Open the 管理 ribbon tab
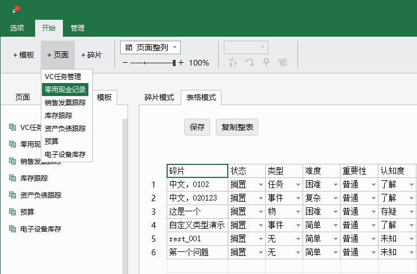Image resolution: width=417 pixels, height=274 pixels. (78, 28)
